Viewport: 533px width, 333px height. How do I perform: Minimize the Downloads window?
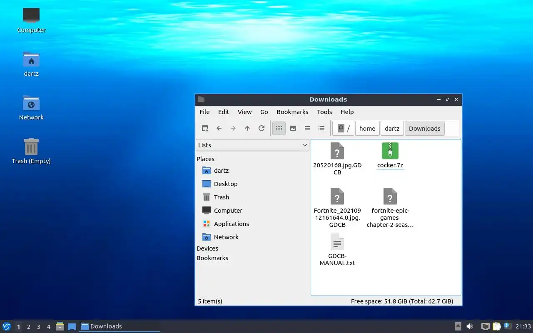tap(439, 99)
